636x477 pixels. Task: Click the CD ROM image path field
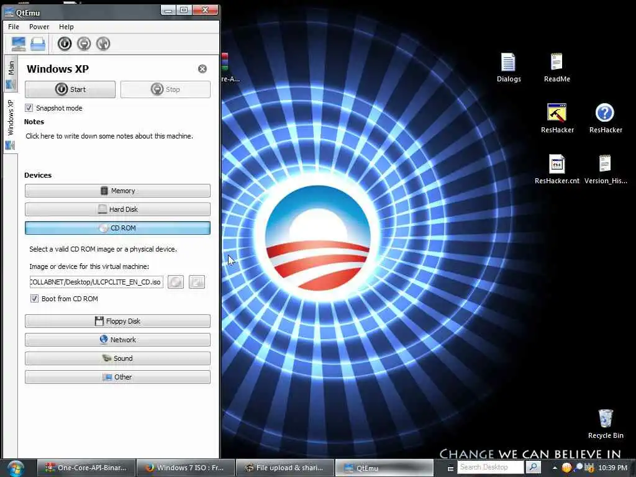tap(96, 282)
